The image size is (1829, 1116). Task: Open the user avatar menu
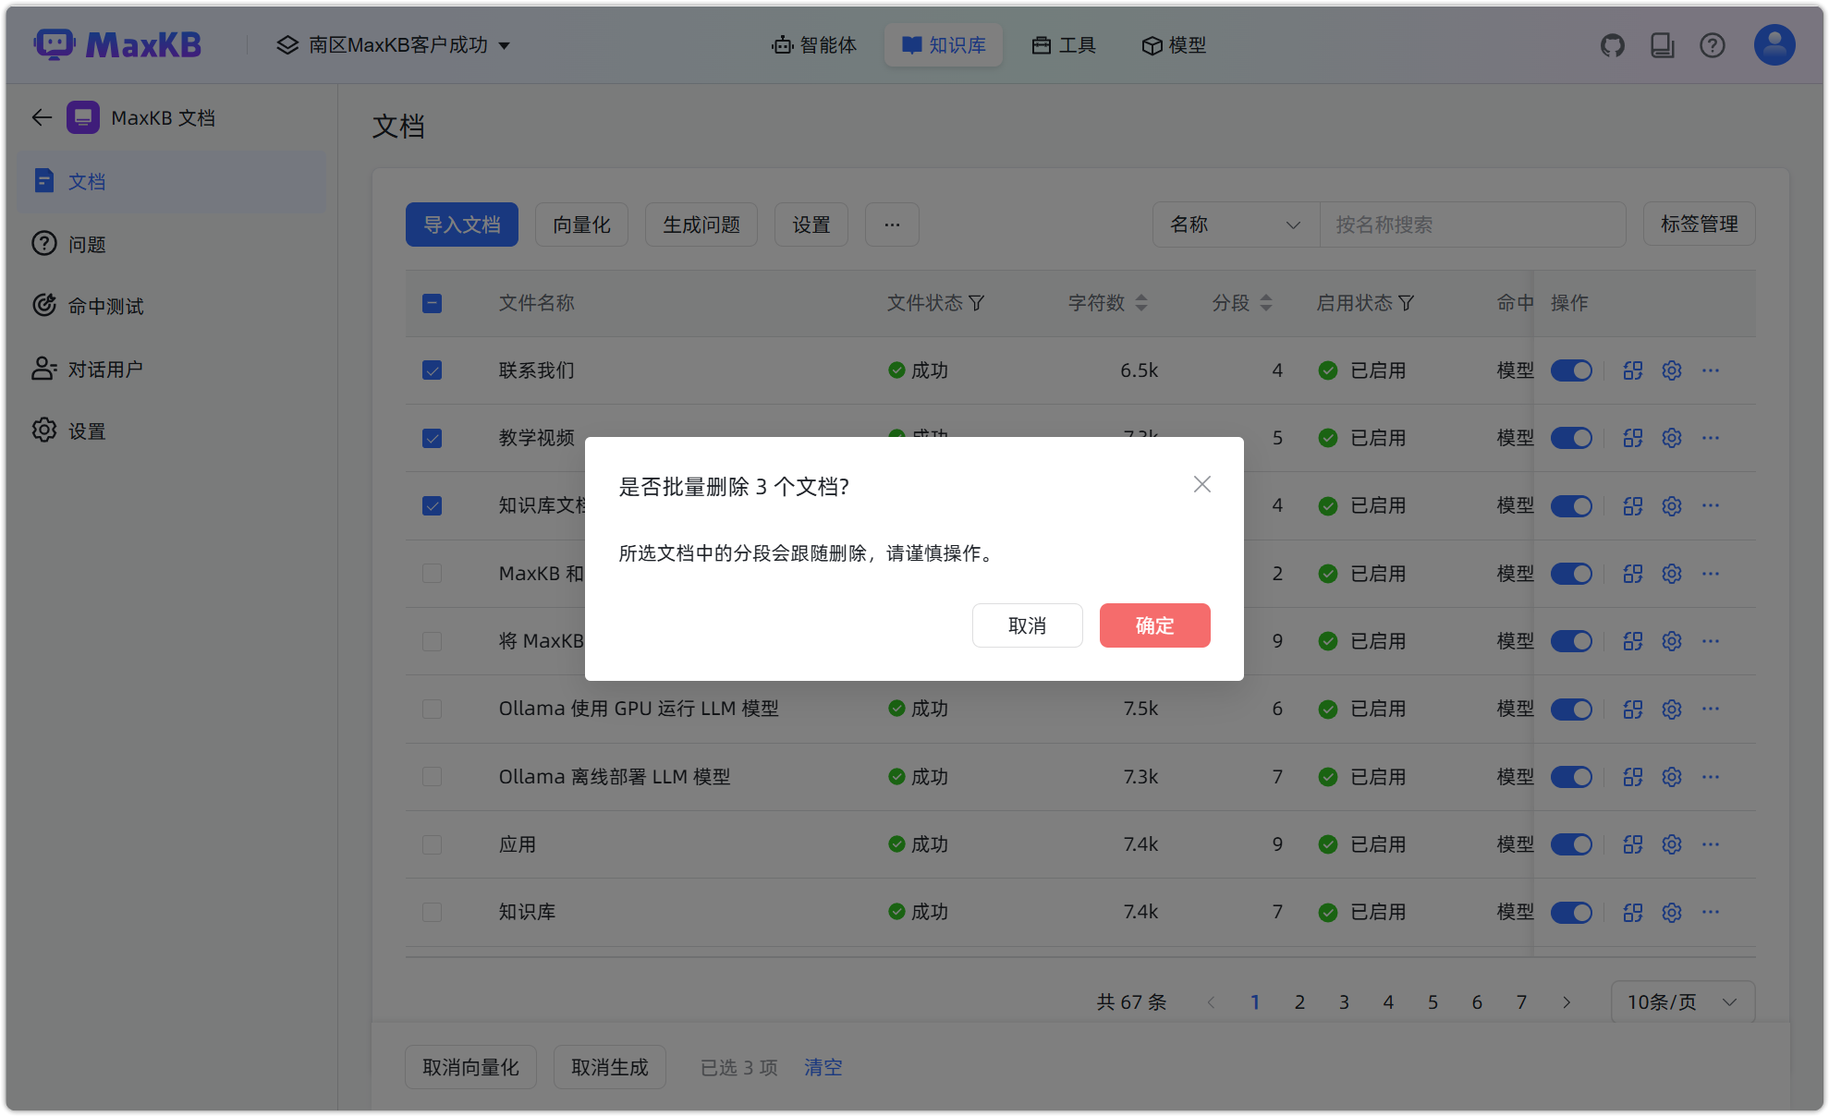point(1773,44)
